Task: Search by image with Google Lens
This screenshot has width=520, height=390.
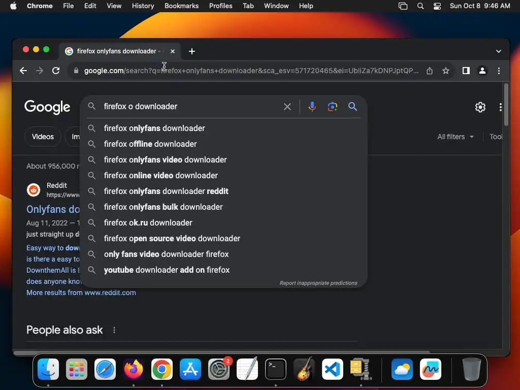Action: click(x=332, y=107)
